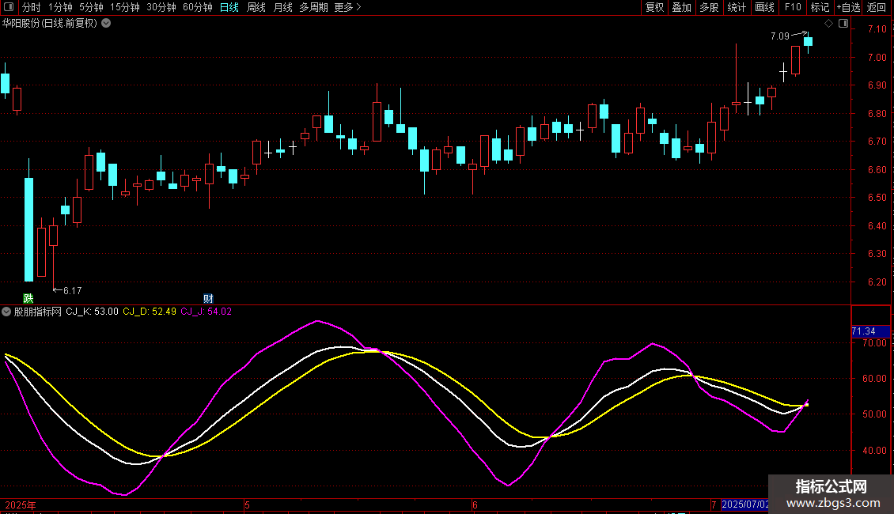Click the 7.00 price axis label
The image size is (894, 514).
[877, 58]
